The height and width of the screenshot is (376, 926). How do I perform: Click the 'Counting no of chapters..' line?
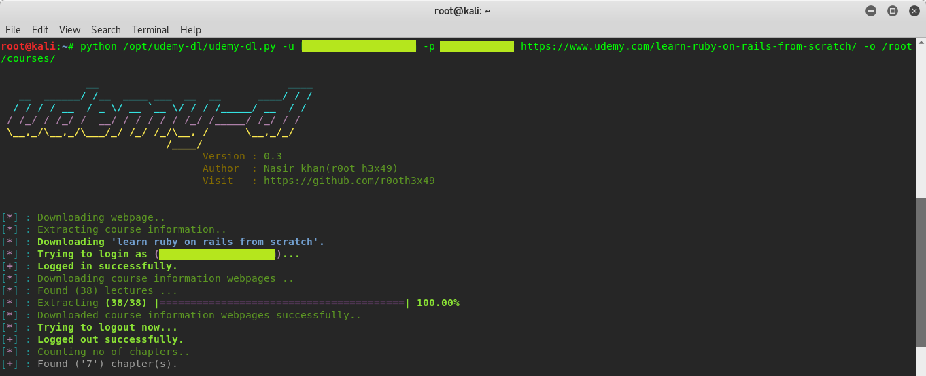pyautogui.click(x=96, y=352)
